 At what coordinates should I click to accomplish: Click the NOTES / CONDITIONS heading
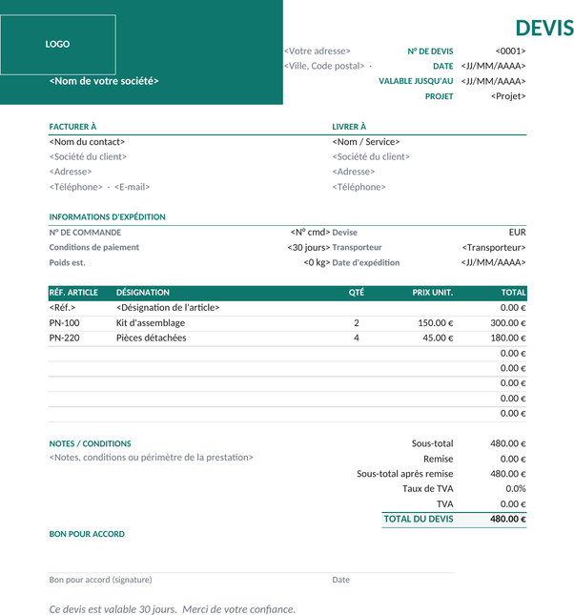click(x=90, y=443)
